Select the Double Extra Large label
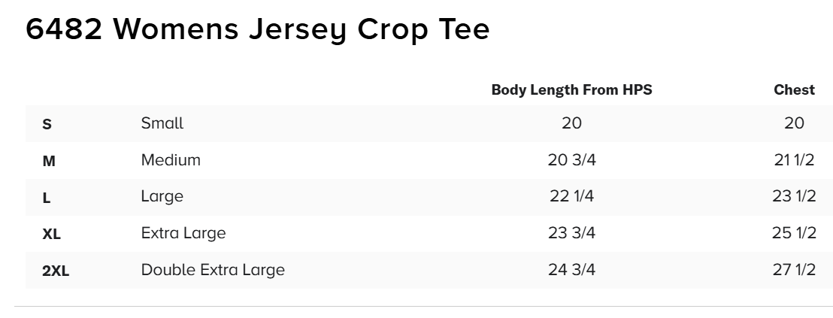The width and height of the screenshot is (833, 318). pyautogui.click(x=213, y=270)
